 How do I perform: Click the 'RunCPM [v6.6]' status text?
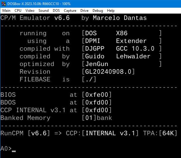click(x=25, y=133)
